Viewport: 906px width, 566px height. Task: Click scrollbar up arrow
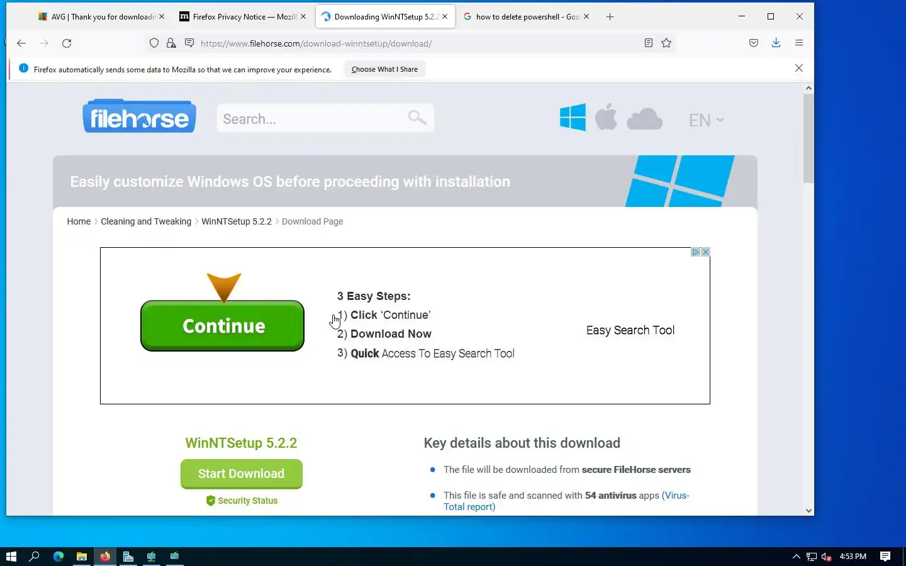(x=808, y=89)
